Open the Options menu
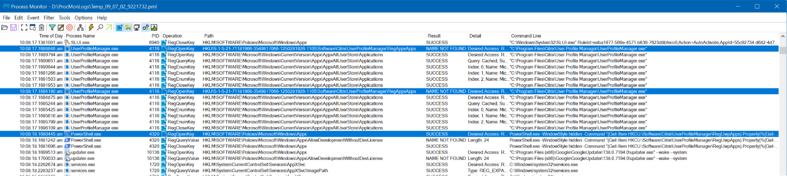This screenshot has width=787, height=176. (x=83, y=18)
